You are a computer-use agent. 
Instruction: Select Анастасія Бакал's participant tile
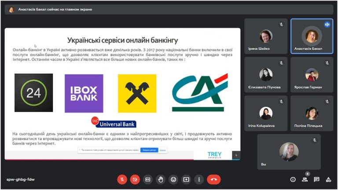pyautogui.click(x=312, y=36)
